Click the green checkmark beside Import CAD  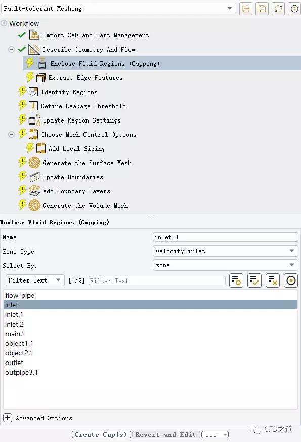tap(22, 35)
